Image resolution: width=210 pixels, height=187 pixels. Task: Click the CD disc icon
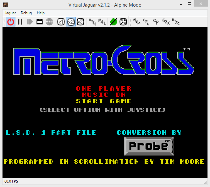click(x=49, y=22)
